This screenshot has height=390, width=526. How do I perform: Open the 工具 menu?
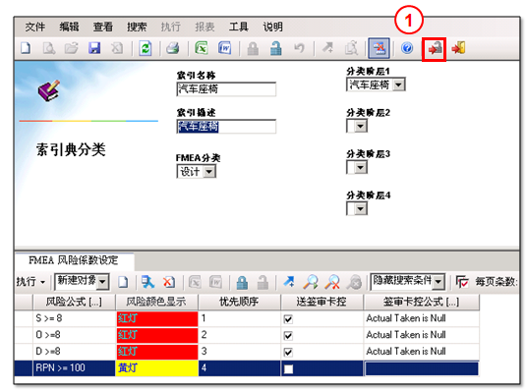click(x=239, y=27)
